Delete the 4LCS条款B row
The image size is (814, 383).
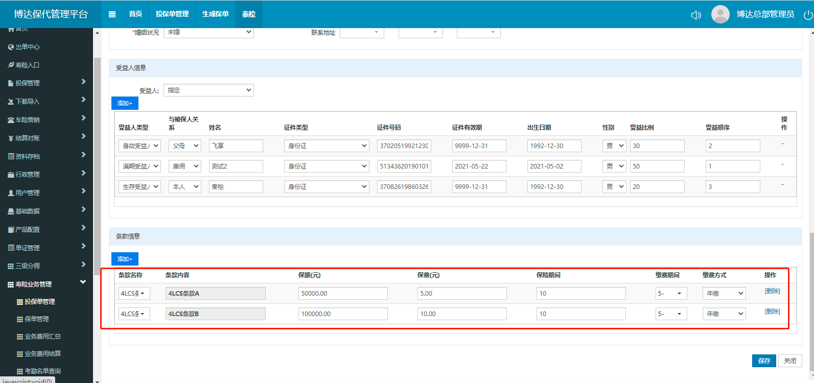click(x=772, y=312)
